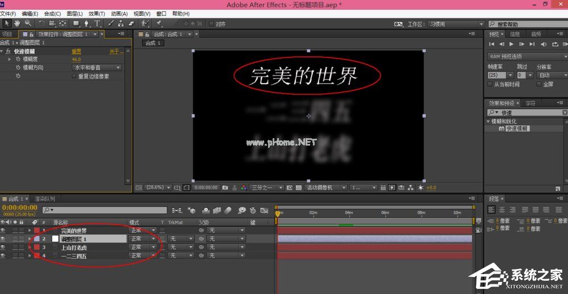
Task: Switch to the 渲染队列 tab
Action: [x=44, y=199]
